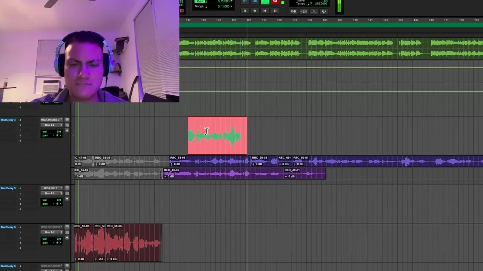Open MIC/LINE/HIZ 2 input selector
The width and height of the screenshot is (483, 271).
point(52,120)
